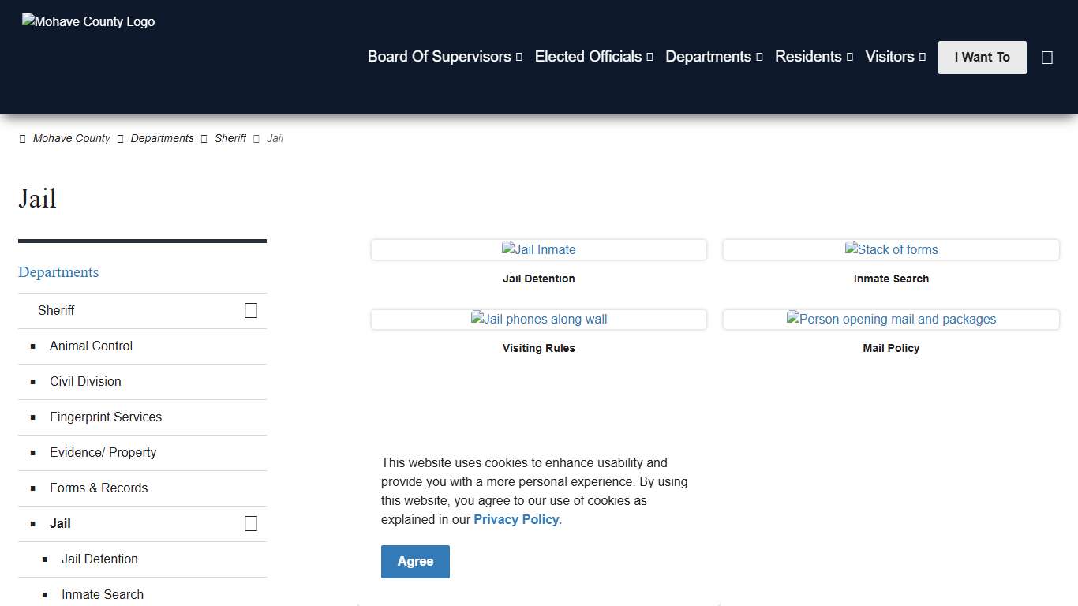Open the Visitors dropdown menu

coord(895,57)
